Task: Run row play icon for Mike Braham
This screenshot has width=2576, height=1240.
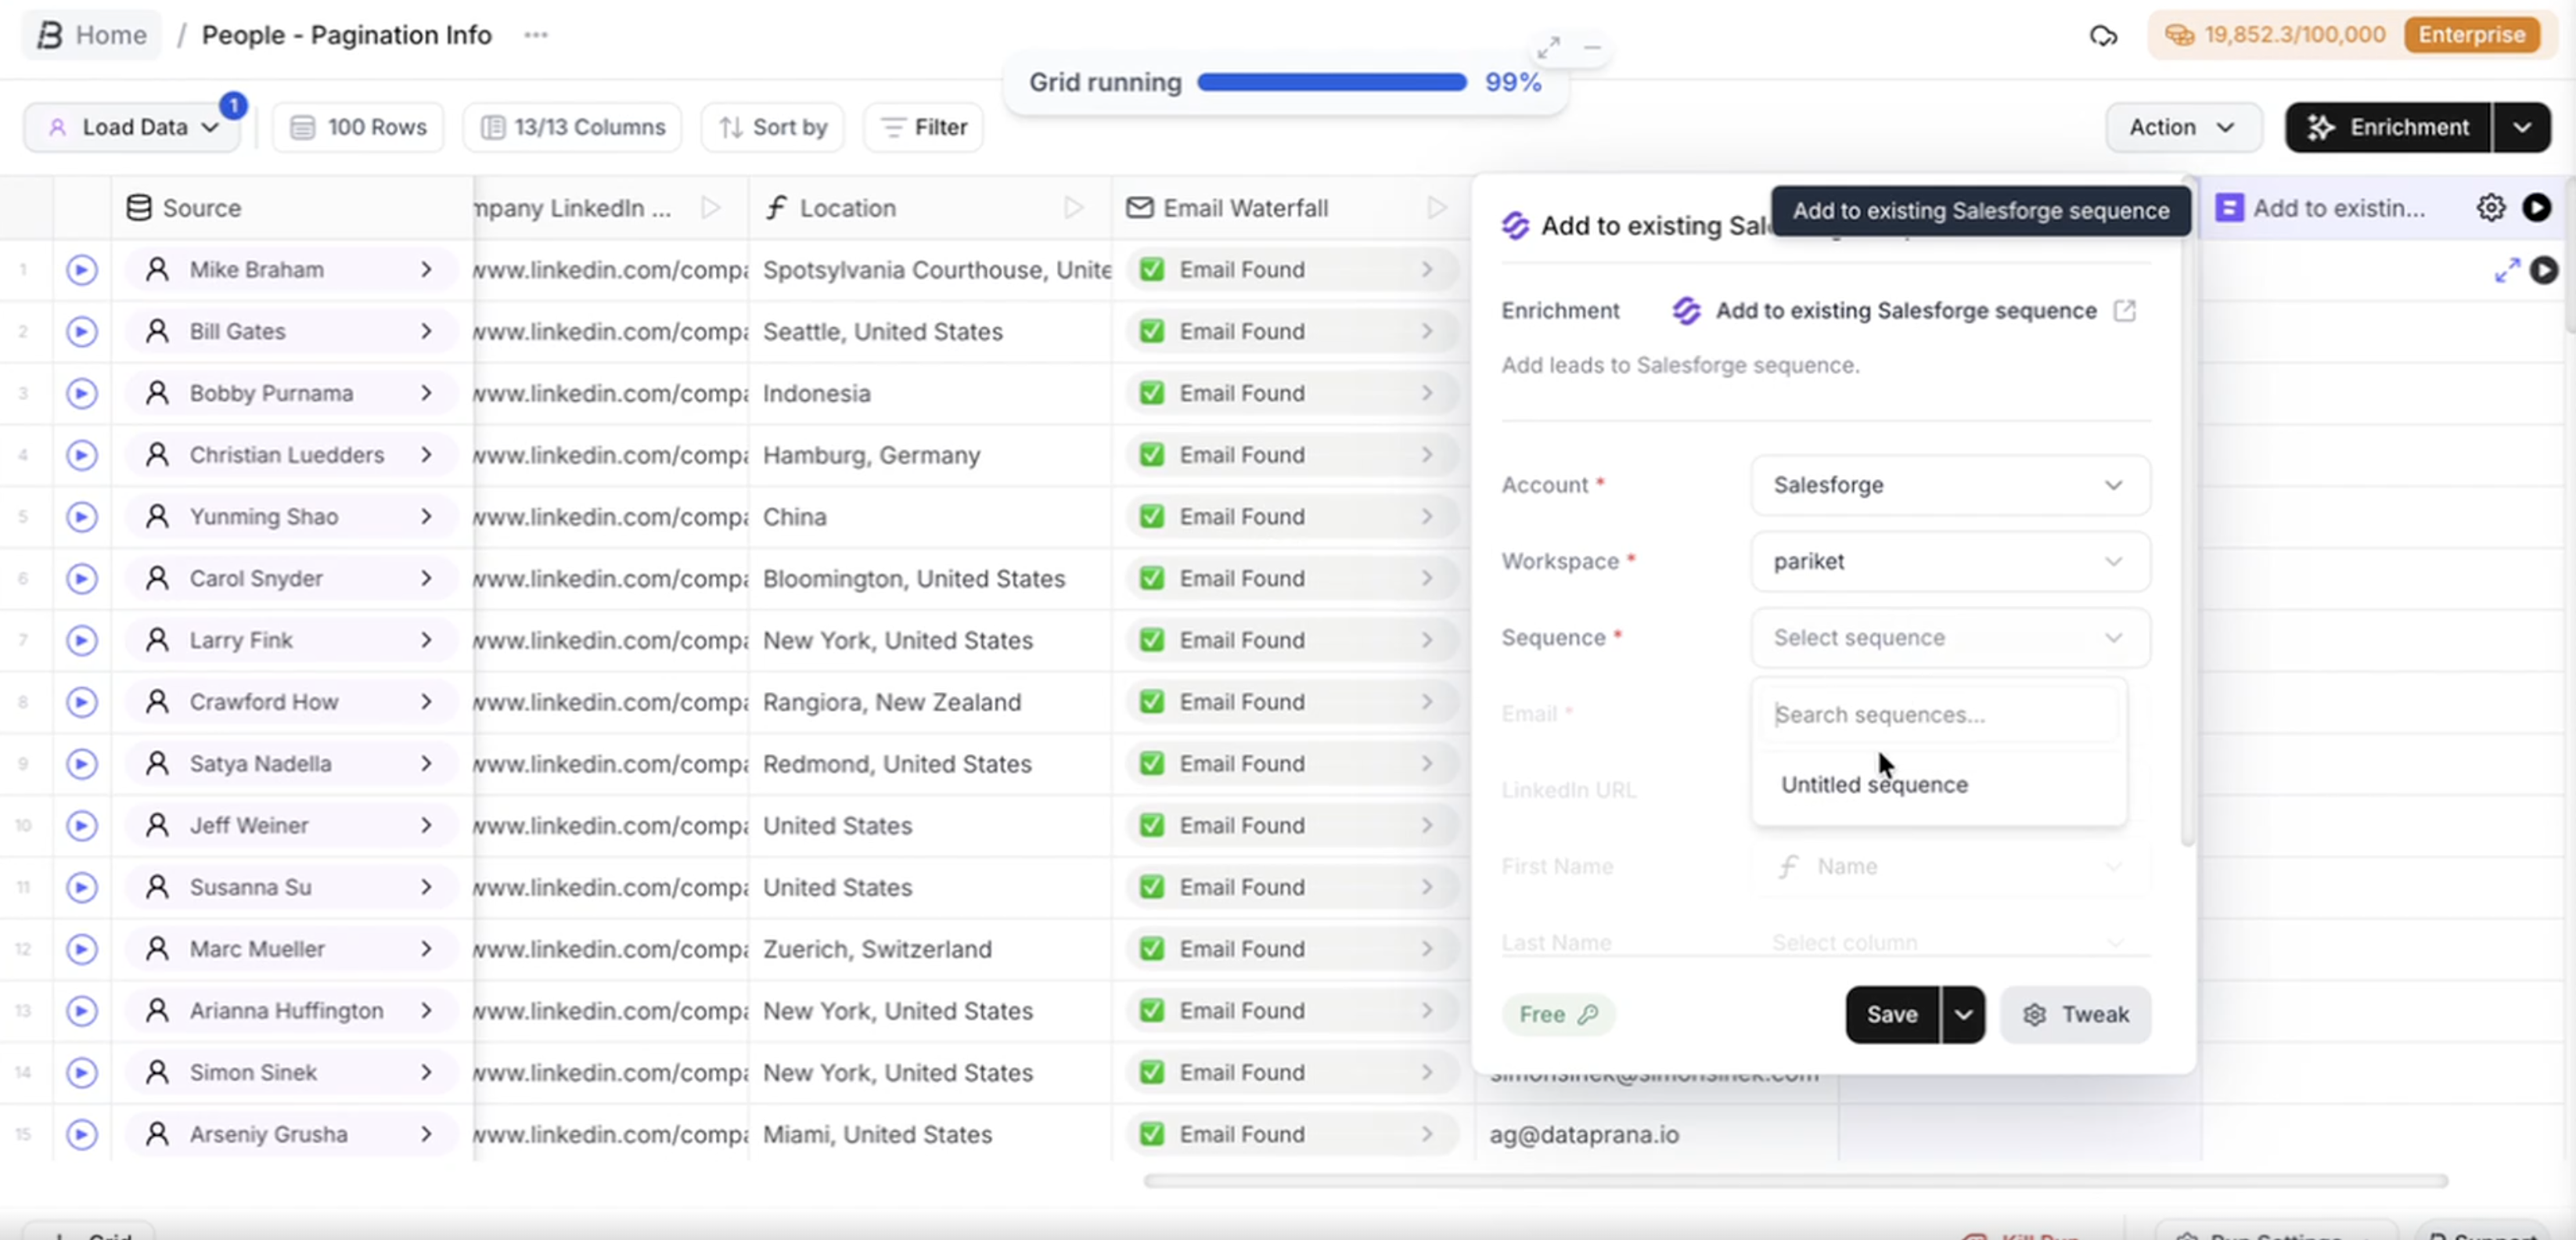Action: (x=82, y=270)
